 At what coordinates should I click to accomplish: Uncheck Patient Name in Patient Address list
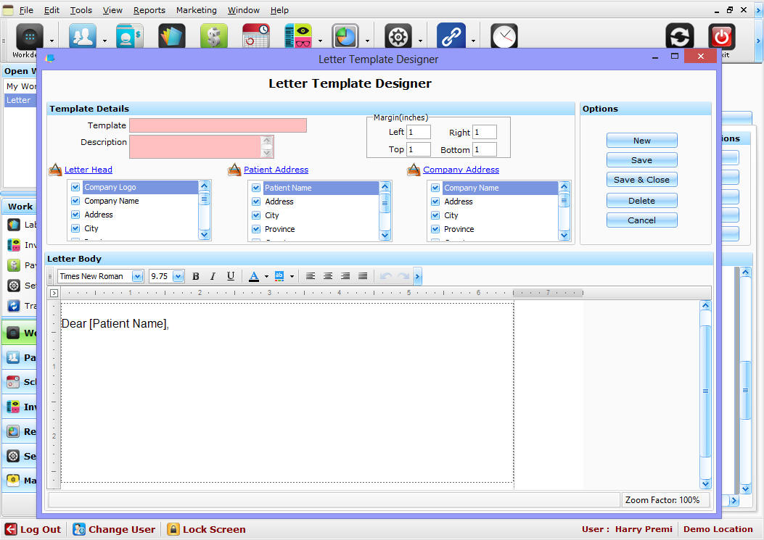point(256,188)
